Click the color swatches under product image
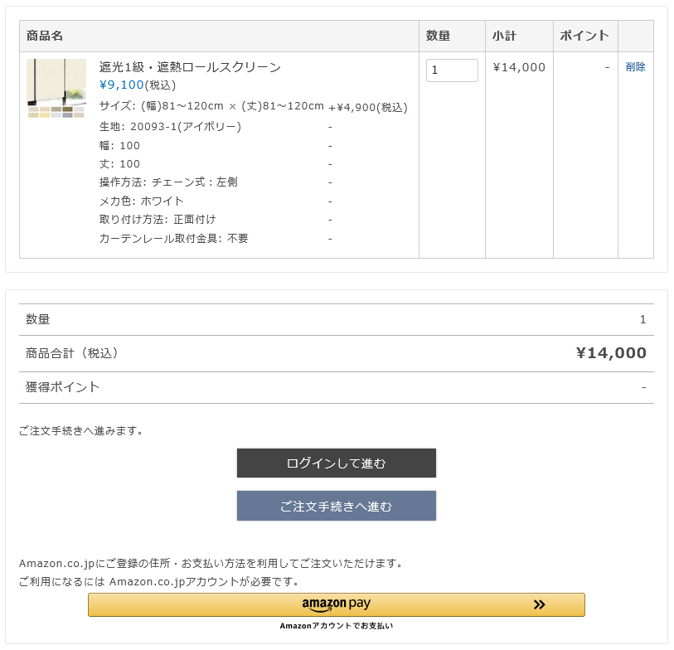The height and width of the screenshot is (650, 674). [x=56, y=112]
